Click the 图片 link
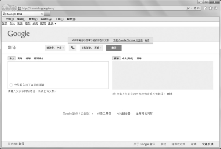This screenshot has height=149, width=221. (x=12, y=23)
